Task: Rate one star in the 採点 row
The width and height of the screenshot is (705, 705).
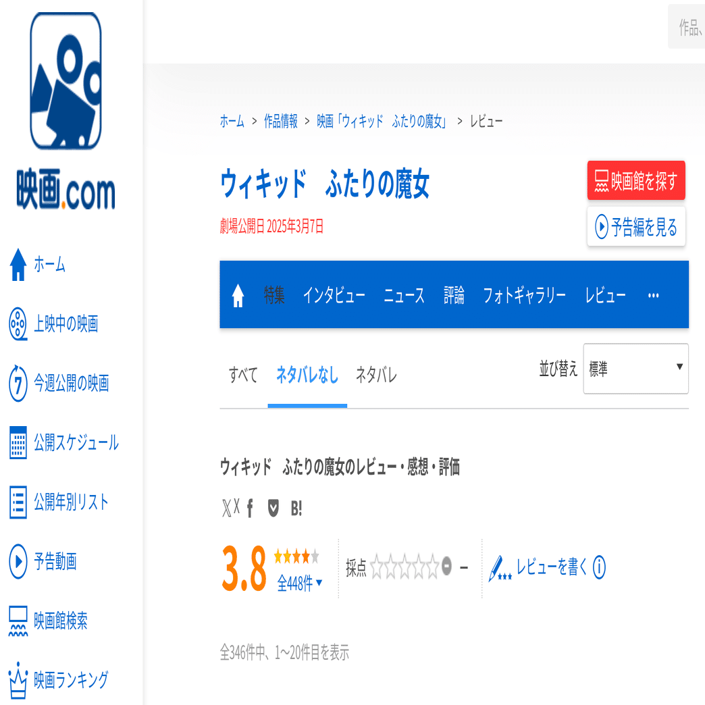Action: click(x=377, y=567)
